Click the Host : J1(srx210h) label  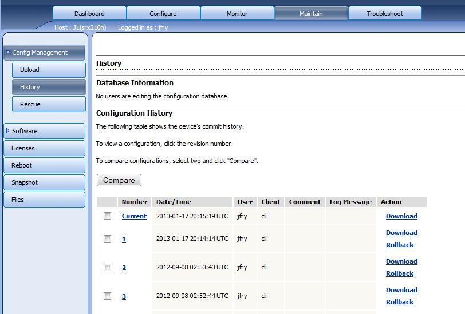pos(80,27)
